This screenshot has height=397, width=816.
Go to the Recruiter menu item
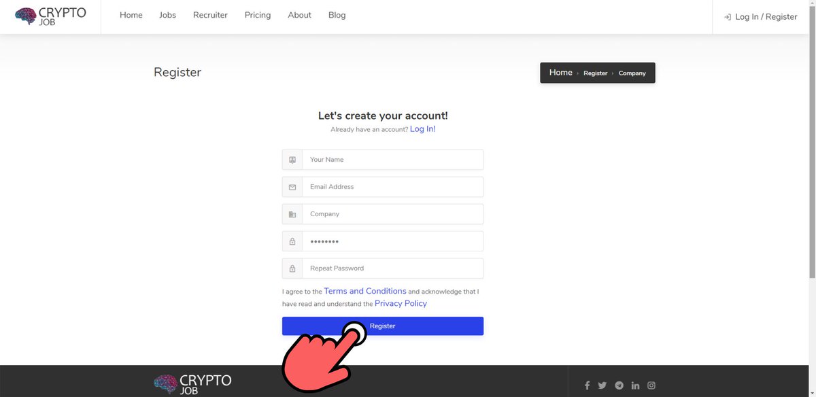click(x=210, y=15)
